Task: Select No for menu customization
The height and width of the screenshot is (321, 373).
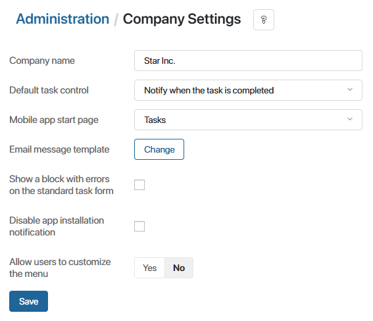Action: [x=179, y=268]
